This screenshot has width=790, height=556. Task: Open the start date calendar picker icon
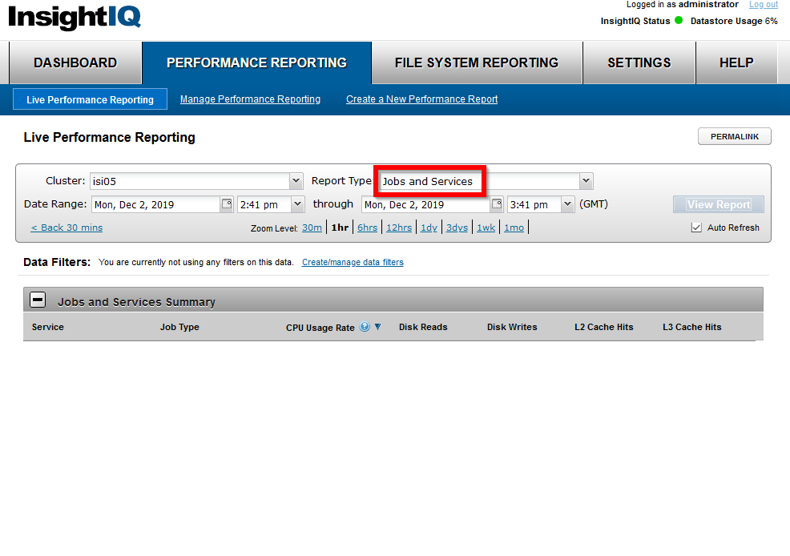pos(228,204)
